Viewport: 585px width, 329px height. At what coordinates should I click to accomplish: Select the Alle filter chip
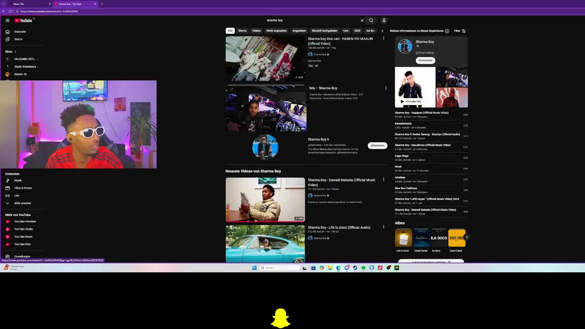coord(230,31)
